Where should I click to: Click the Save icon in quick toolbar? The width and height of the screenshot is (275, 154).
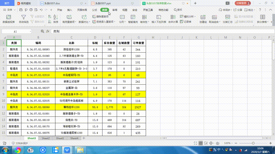[x=21, y=10]
